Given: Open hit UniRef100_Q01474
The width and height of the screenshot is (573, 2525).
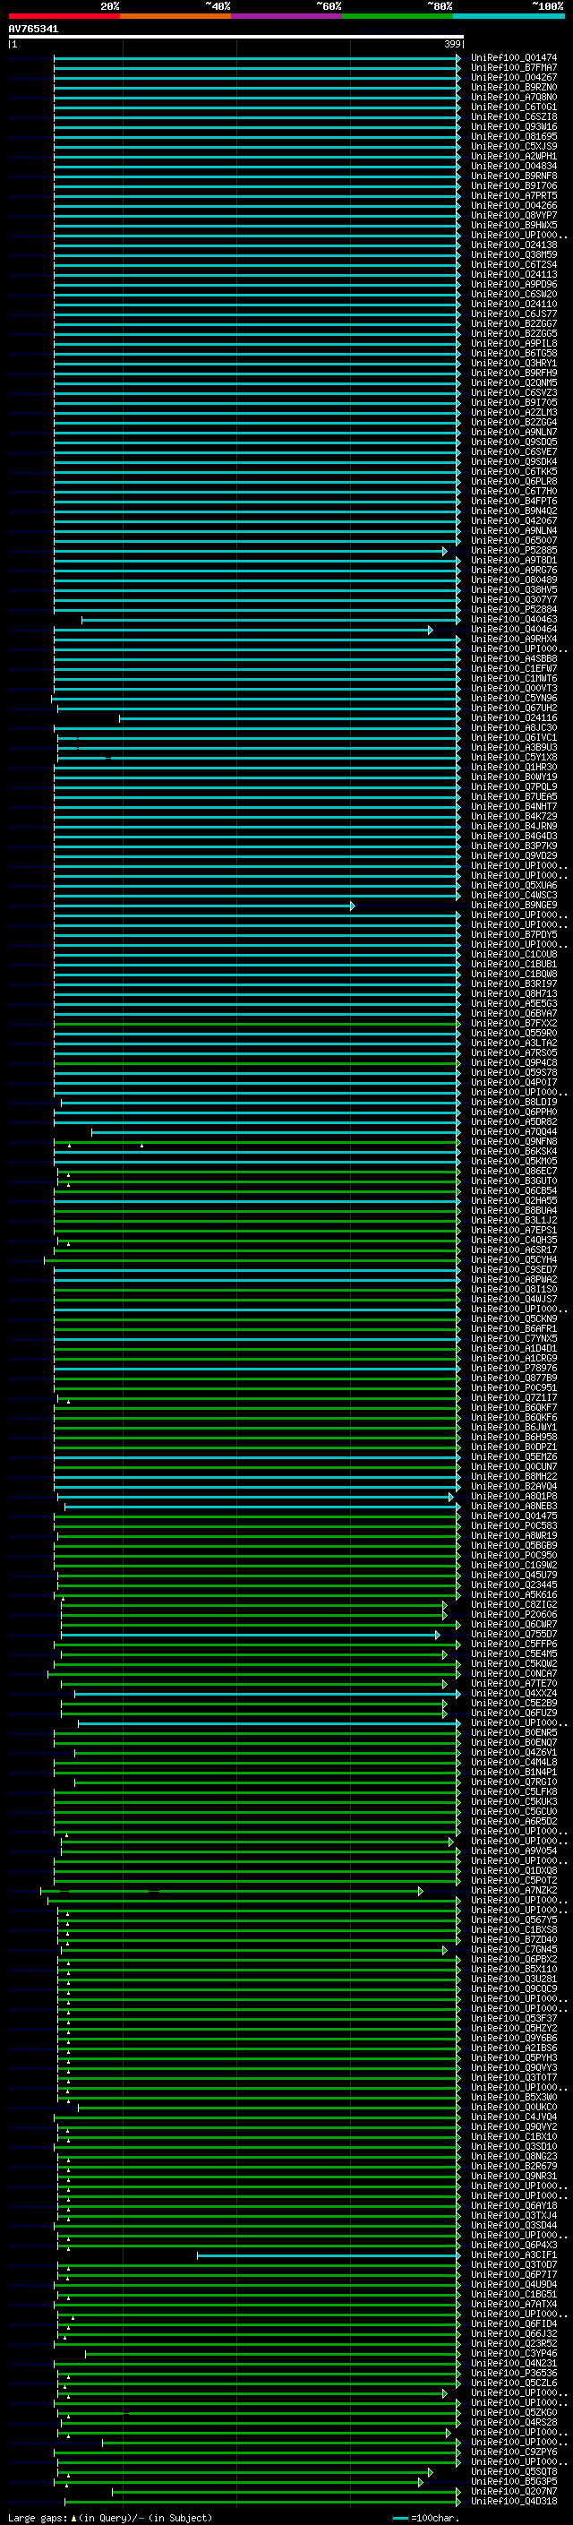Looking at the screenshot, I should (514, 59).
